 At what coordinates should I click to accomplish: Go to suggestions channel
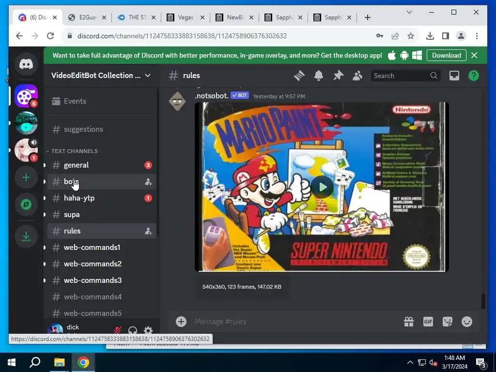[x=101, y=129]
